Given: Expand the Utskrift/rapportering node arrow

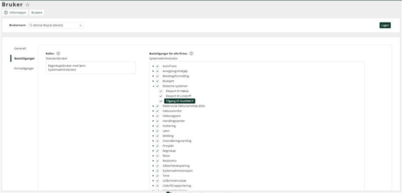Looking at the screenshot, I should [153, 185].
